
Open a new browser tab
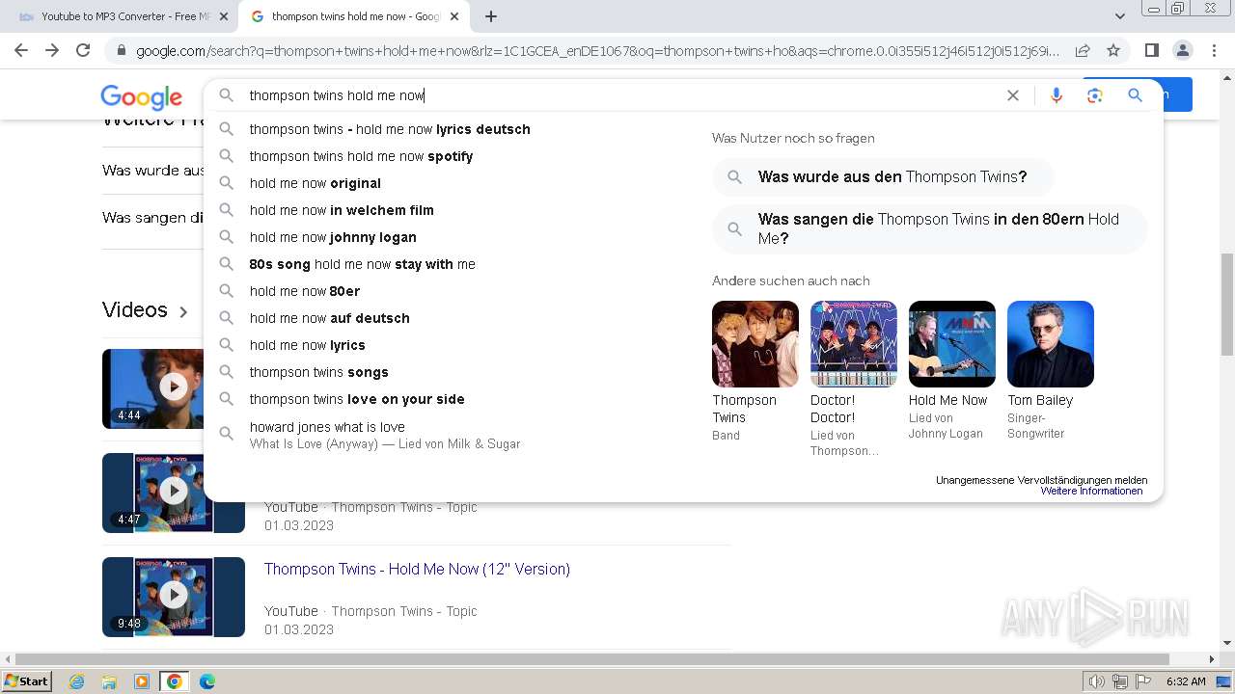point(491,16)
